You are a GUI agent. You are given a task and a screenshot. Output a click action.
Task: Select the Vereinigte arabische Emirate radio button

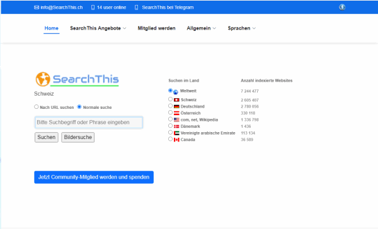click(170, 132)
